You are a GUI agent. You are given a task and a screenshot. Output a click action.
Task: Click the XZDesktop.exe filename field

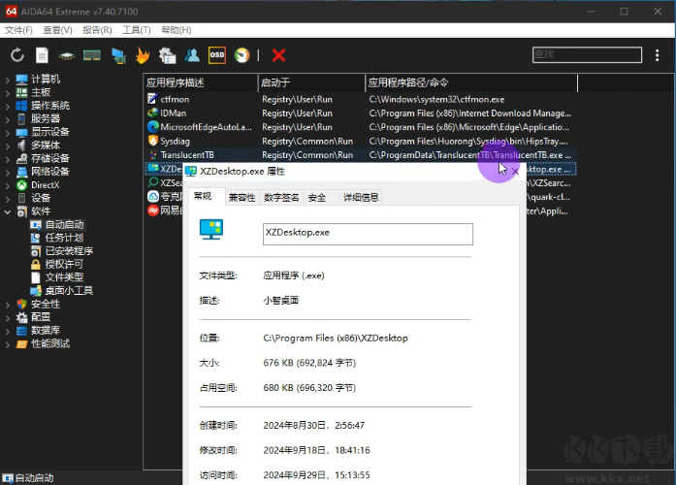(x=368, y=234)
